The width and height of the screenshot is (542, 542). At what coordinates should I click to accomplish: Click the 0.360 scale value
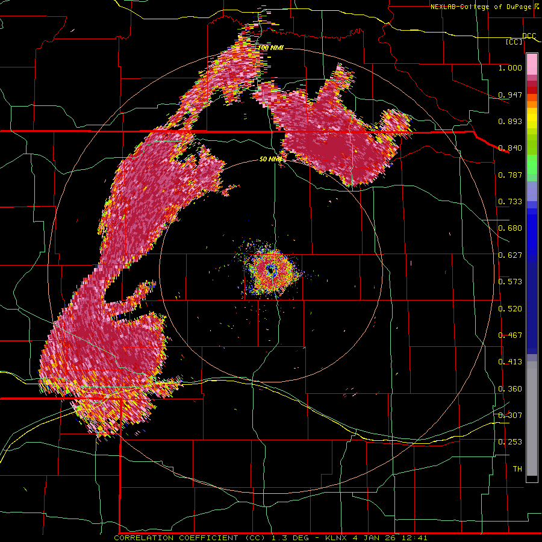click(x=510, y=389)
